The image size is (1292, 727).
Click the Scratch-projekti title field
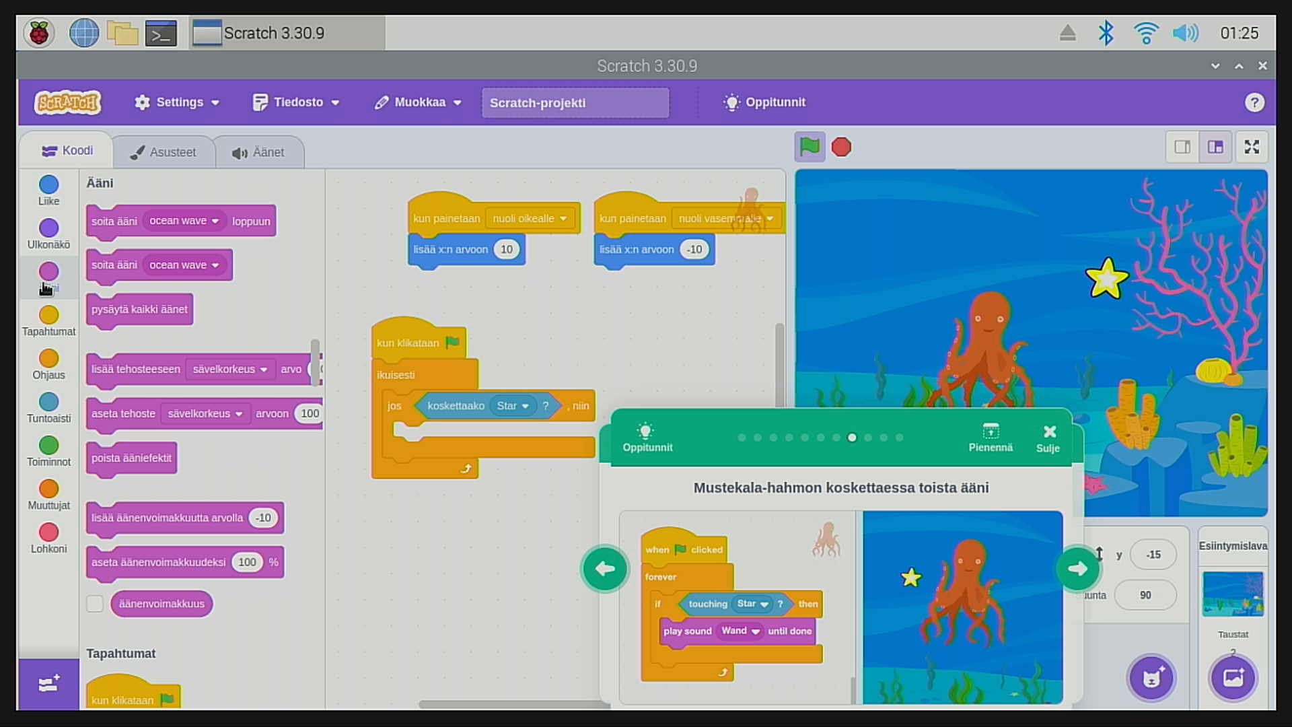tap(575, 102)
